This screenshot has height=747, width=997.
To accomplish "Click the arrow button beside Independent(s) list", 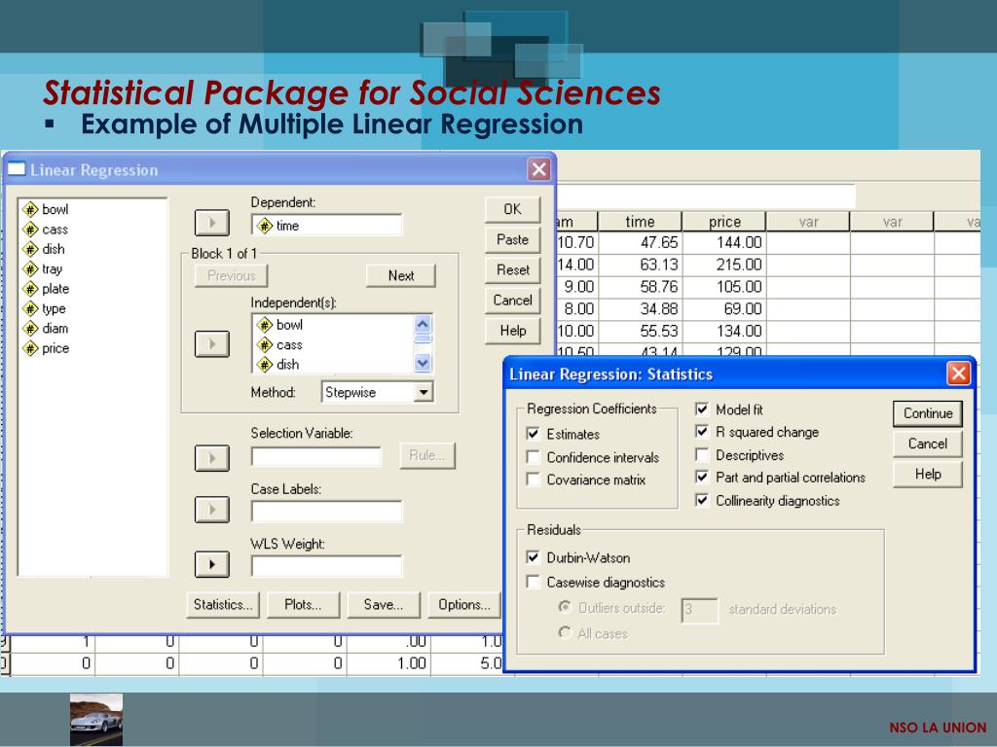I will coord(211,343).
